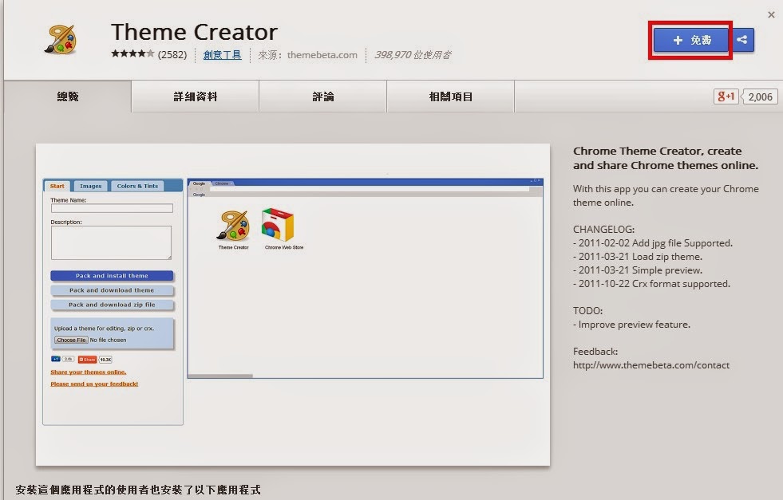Viewport: 783px width, 500px height.
Task: Click Colors & Tints tab in preview
Action: click(x=137, y=186)
